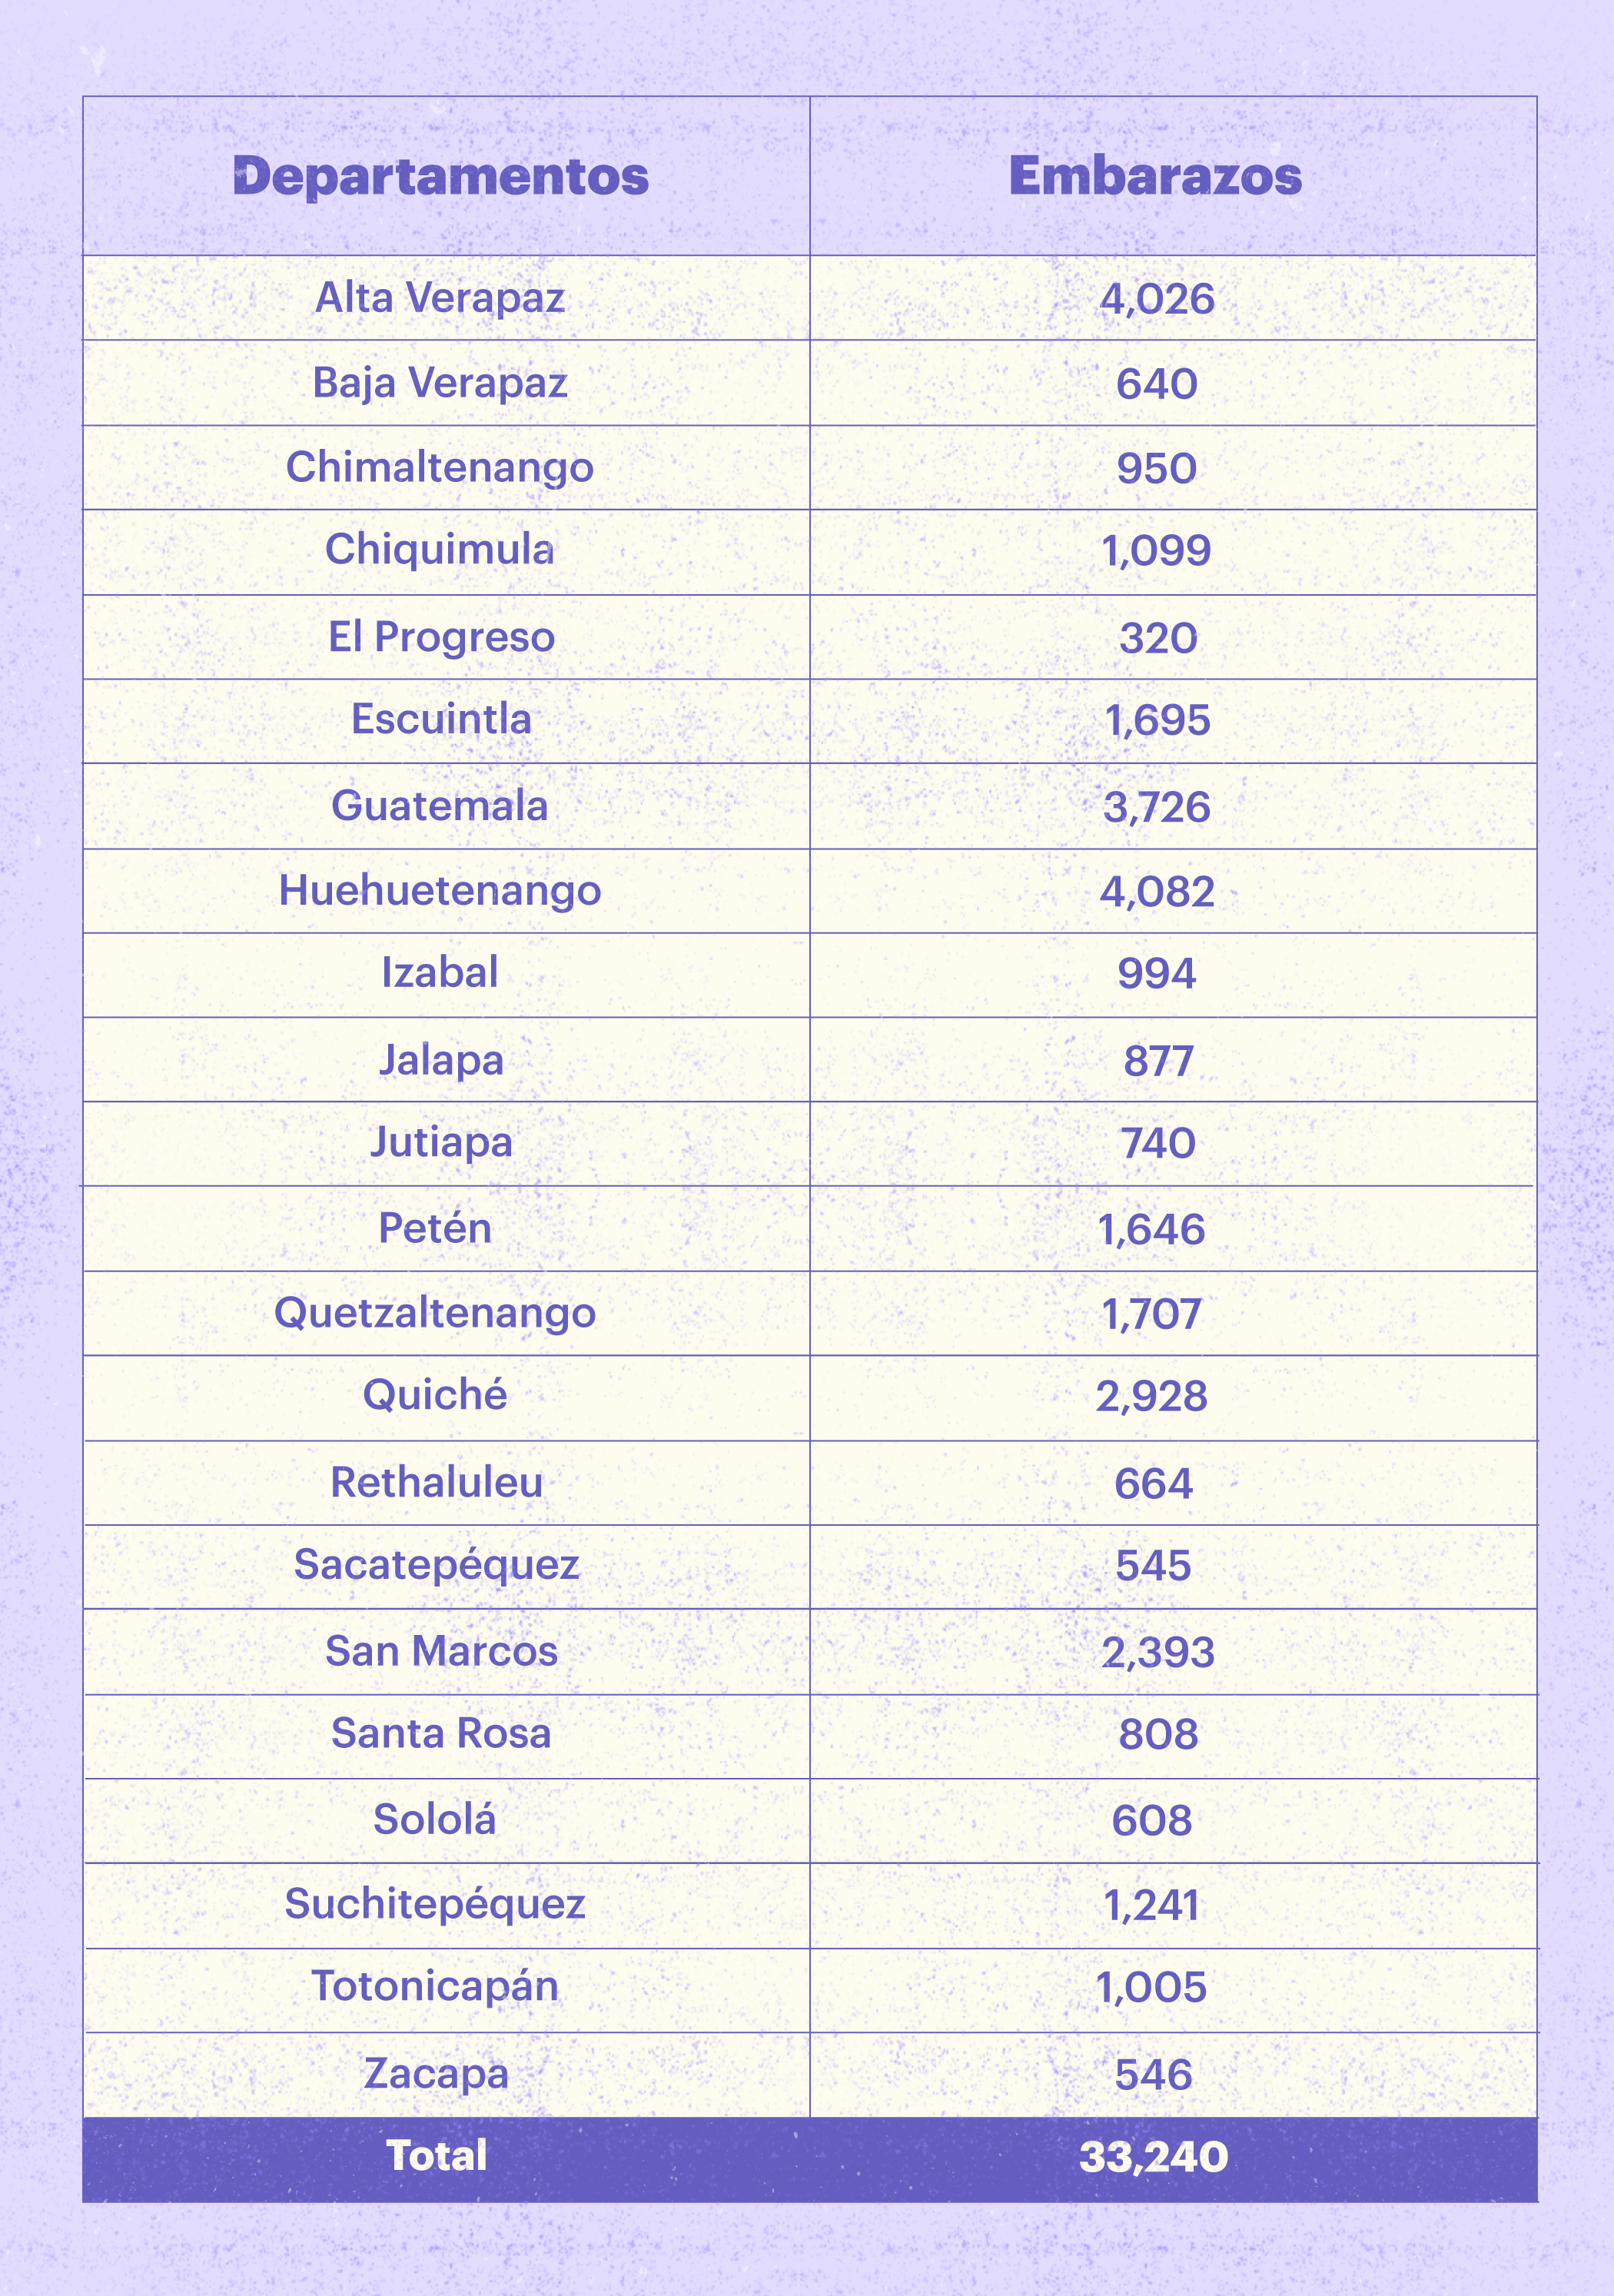Select the Izabal row label
Viewport: 1614px width, 2296px height.
(440, 973)
